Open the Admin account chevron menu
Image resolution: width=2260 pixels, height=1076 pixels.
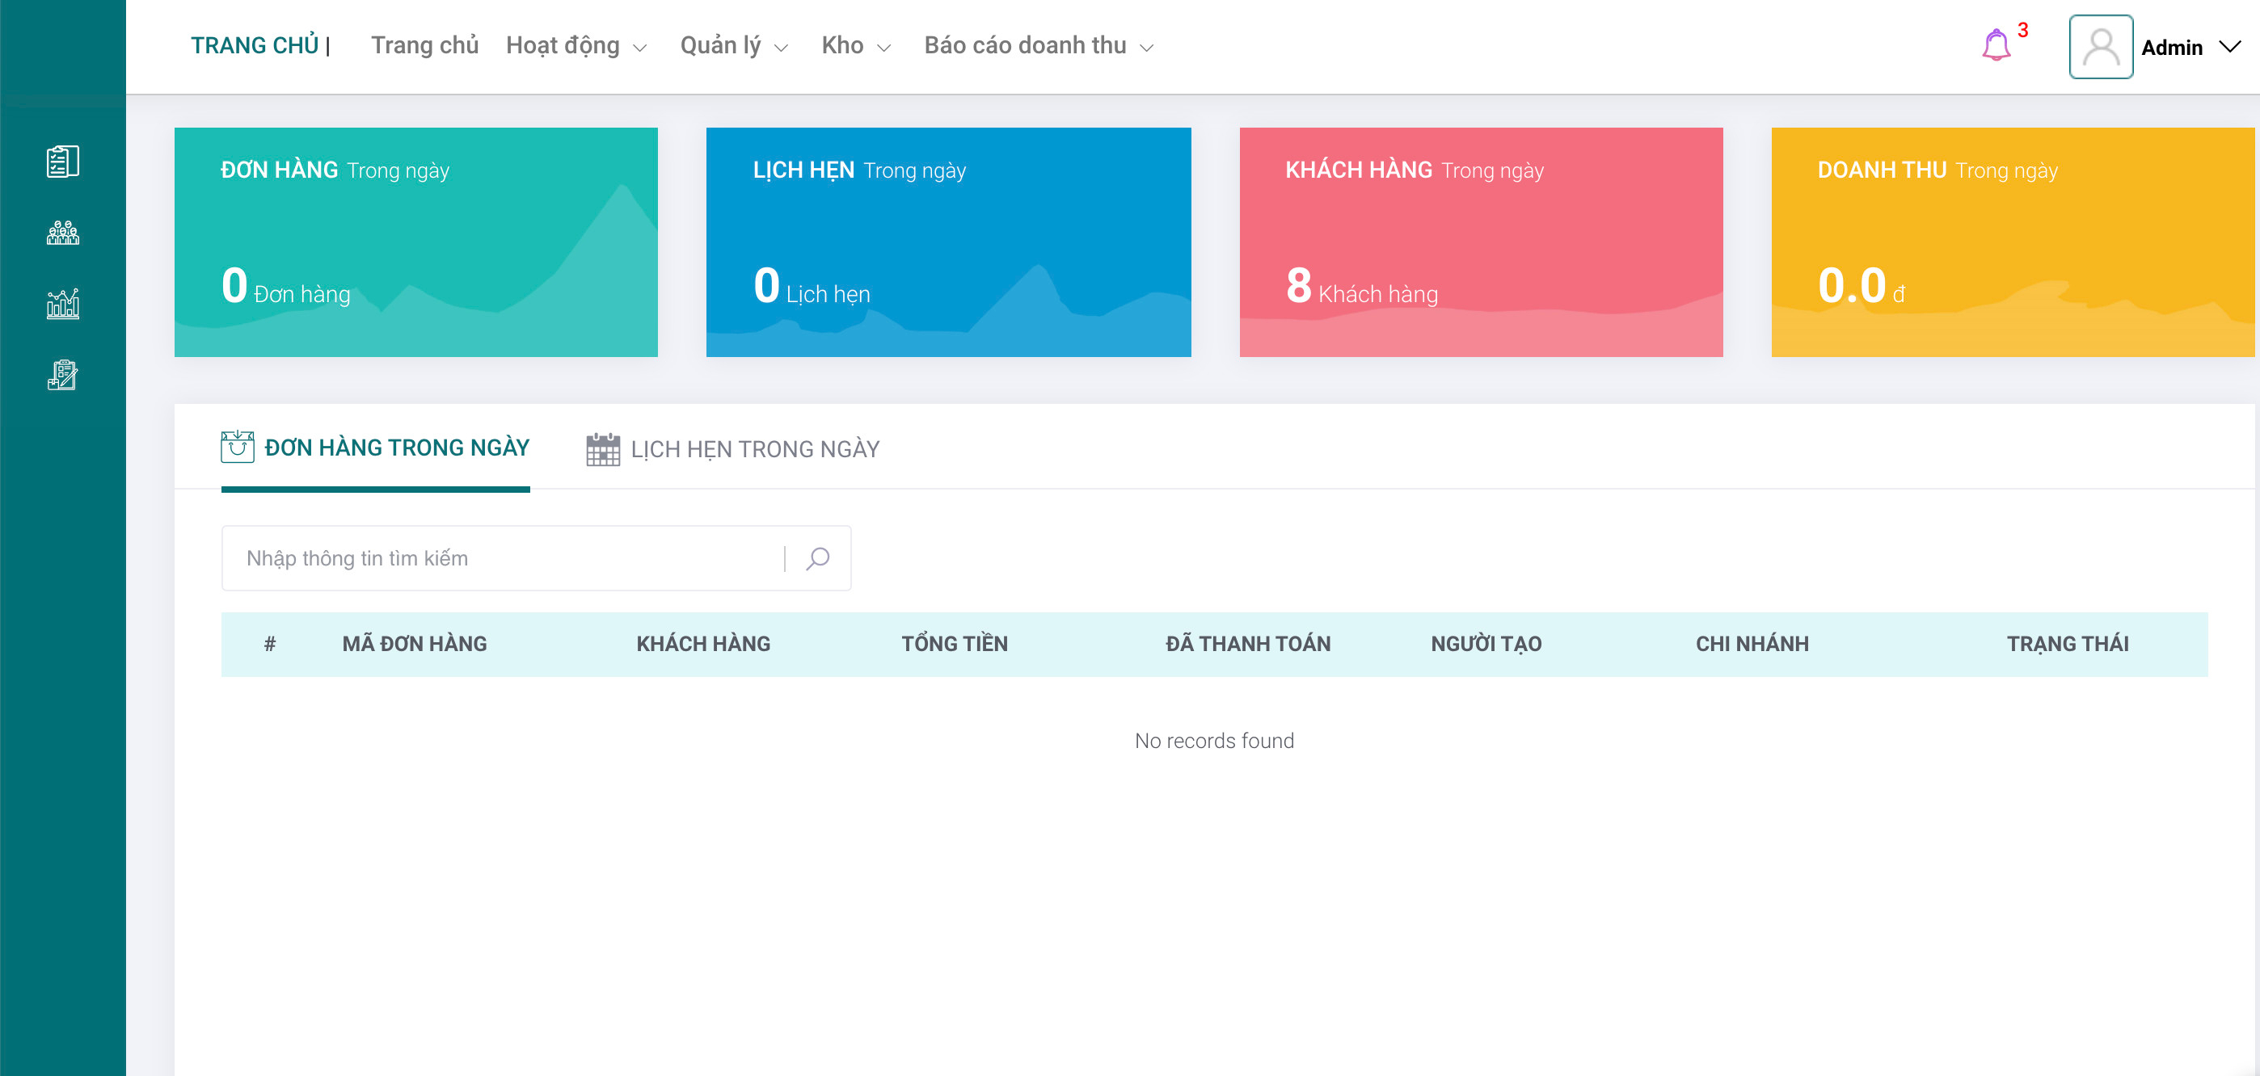click(2229, 47)
